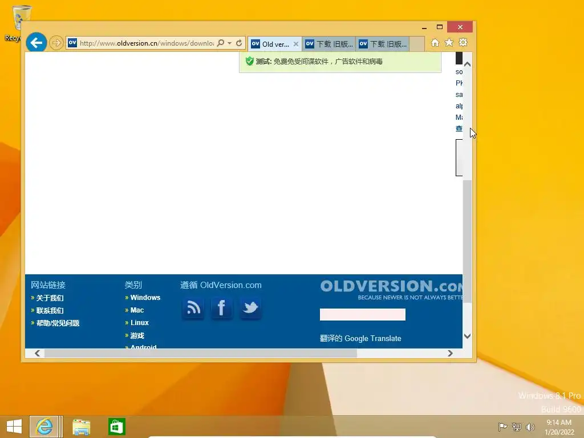Click the search magnifier in address bar
Screen dimensions: 584x438
point(221,43)
